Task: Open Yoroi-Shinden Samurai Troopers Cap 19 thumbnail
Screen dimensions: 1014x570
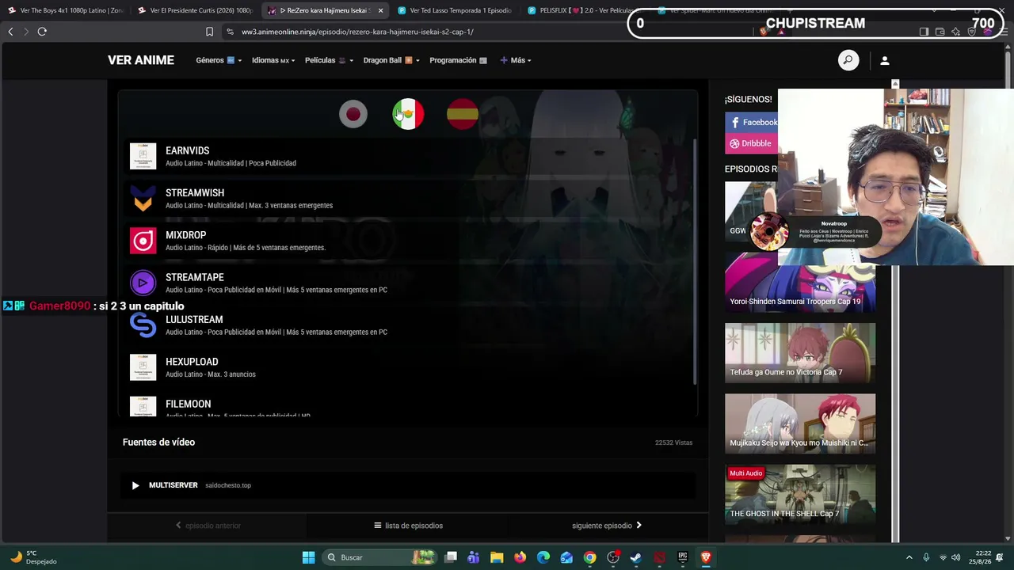Action: (x=800, y=283)
